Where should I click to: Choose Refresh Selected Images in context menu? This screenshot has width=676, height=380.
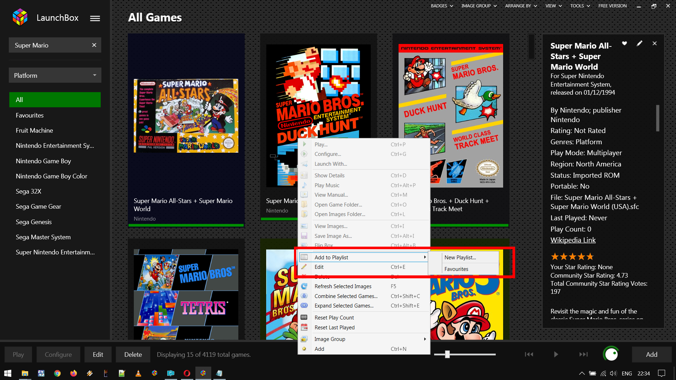click(364, 286)
